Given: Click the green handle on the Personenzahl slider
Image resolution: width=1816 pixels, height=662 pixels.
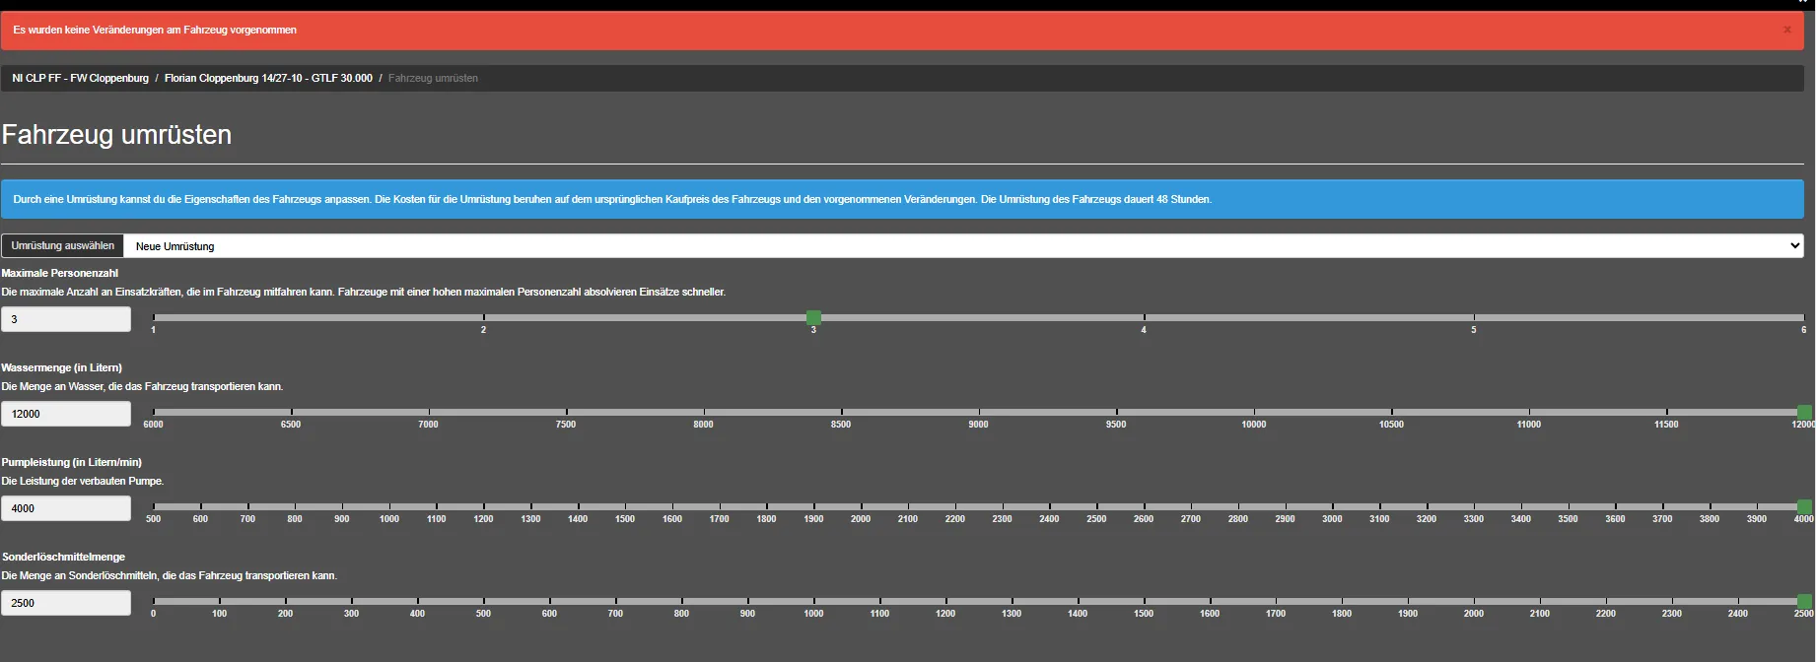Looking at the screenshot, I should coord(813,317).
